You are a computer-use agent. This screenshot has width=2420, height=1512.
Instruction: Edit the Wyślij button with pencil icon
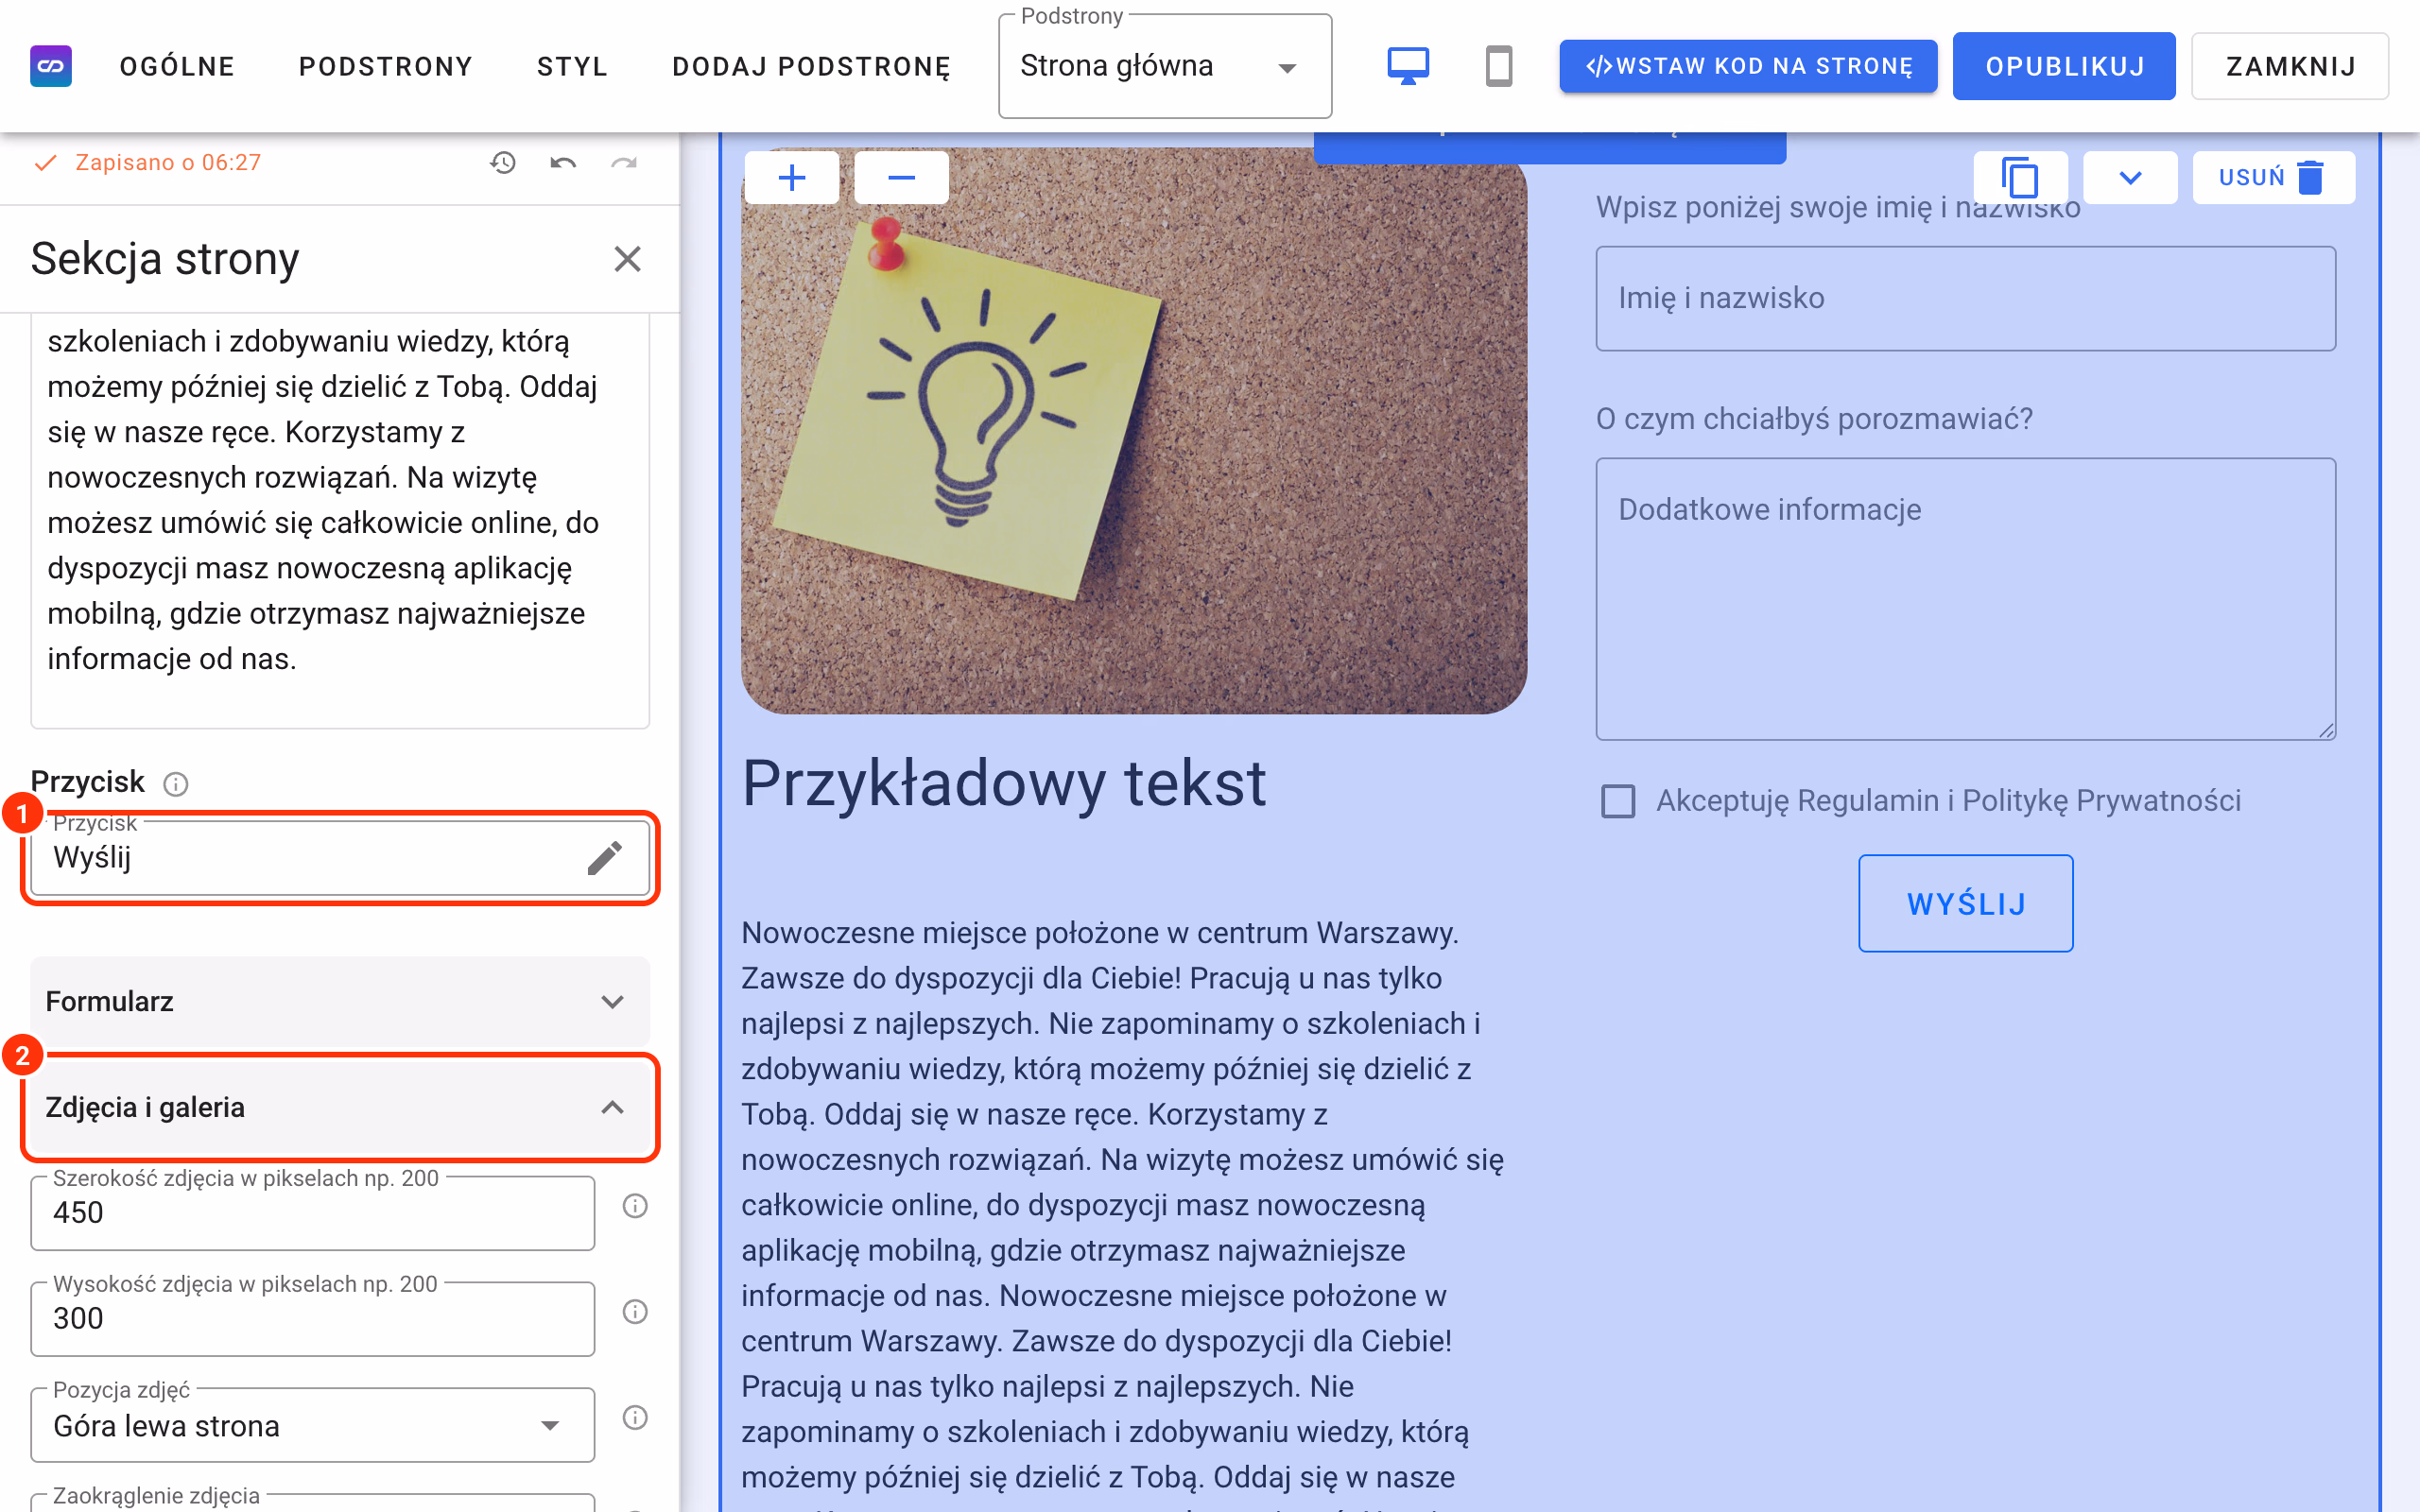(x=604, y=858)
